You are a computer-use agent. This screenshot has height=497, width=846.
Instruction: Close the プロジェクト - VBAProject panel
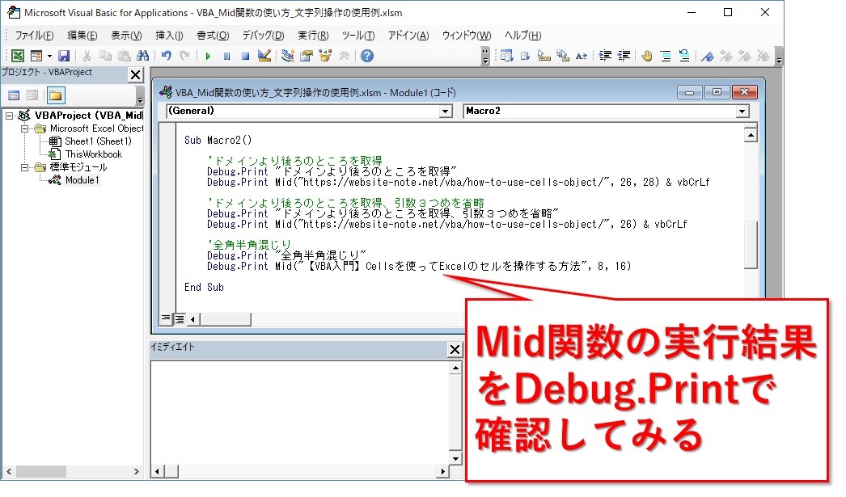[135, 74]
